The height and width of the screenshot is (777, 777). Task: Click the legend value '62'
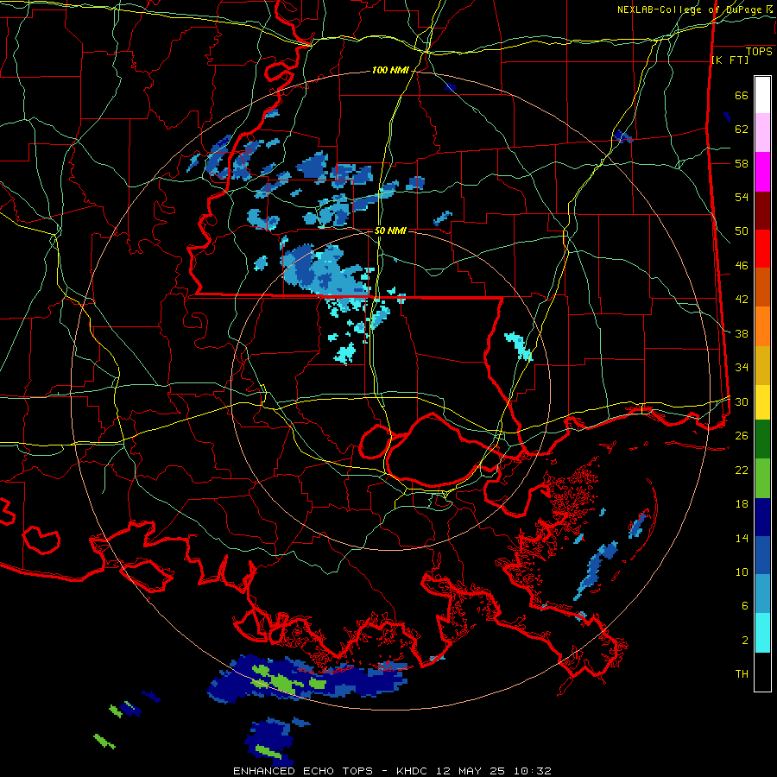(x=742, y=129)
